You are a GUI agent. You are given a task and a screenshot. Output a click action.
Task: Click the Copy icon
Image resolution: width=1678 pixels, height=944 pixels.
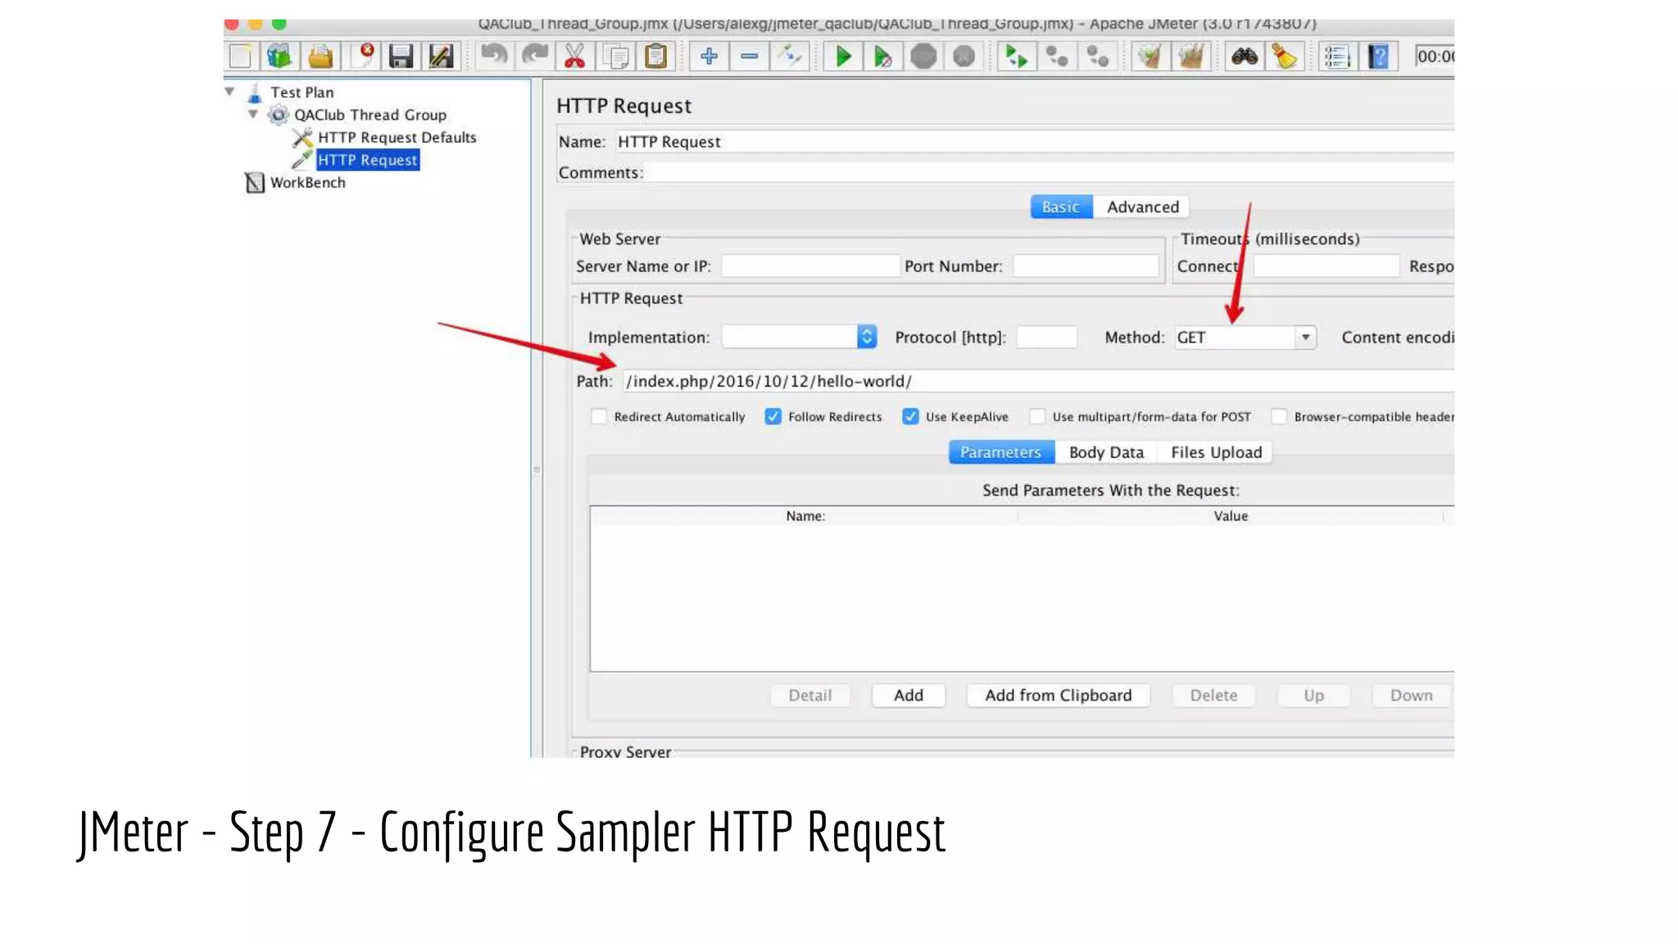point(615,57)
